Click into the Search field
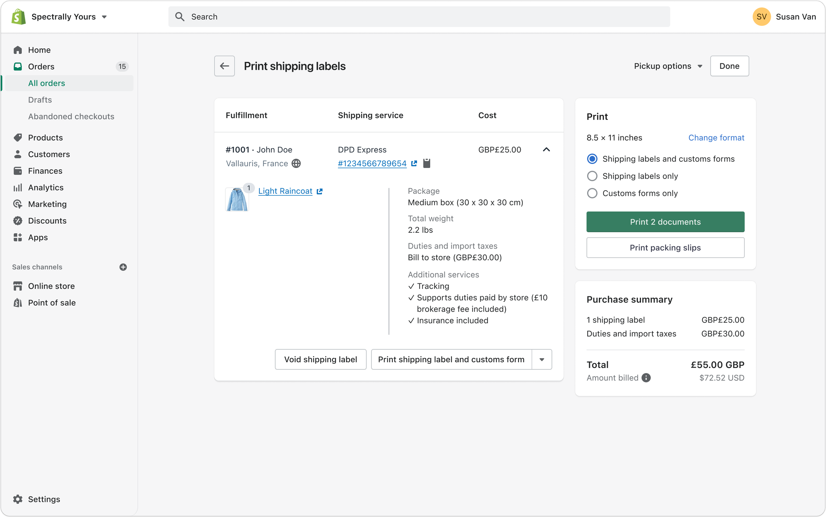This screenshot has width=826, height=517. click(x=419, y=17)
